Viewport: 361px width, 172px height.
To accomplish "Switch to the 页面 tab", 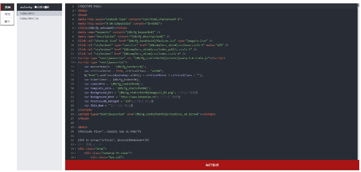I will (x=7, y=7).
